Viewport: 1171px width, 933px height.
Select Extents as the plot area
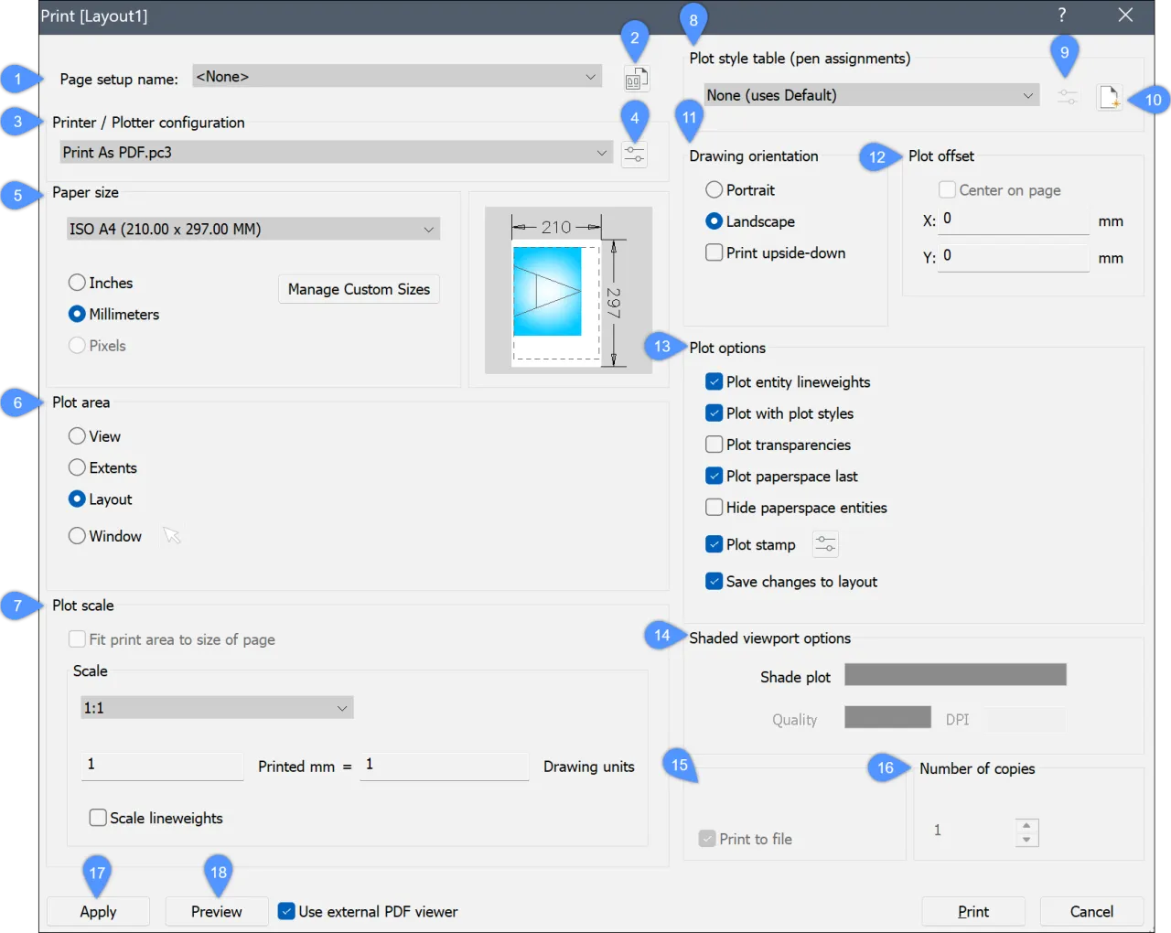pos(77,467)
